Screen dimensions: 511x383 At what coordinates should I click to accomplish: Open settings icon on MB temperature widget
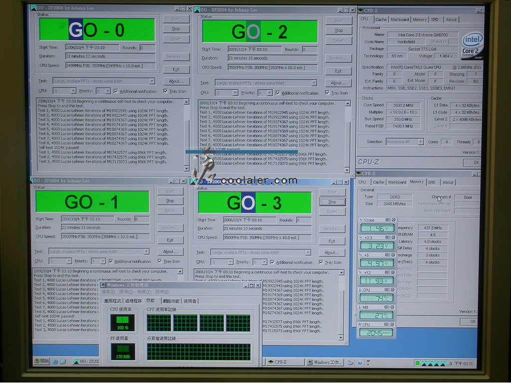coord(388,307)
